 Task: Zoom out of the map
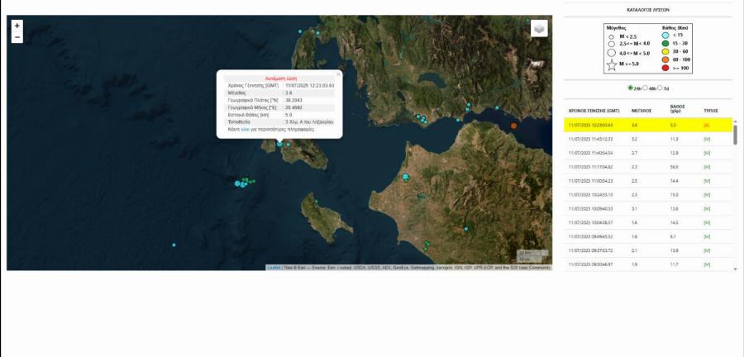point(17,37)
